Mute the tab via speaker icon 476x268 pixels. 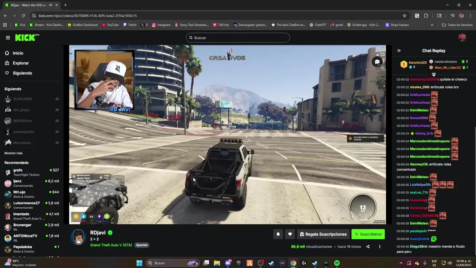tap(51, 5)
